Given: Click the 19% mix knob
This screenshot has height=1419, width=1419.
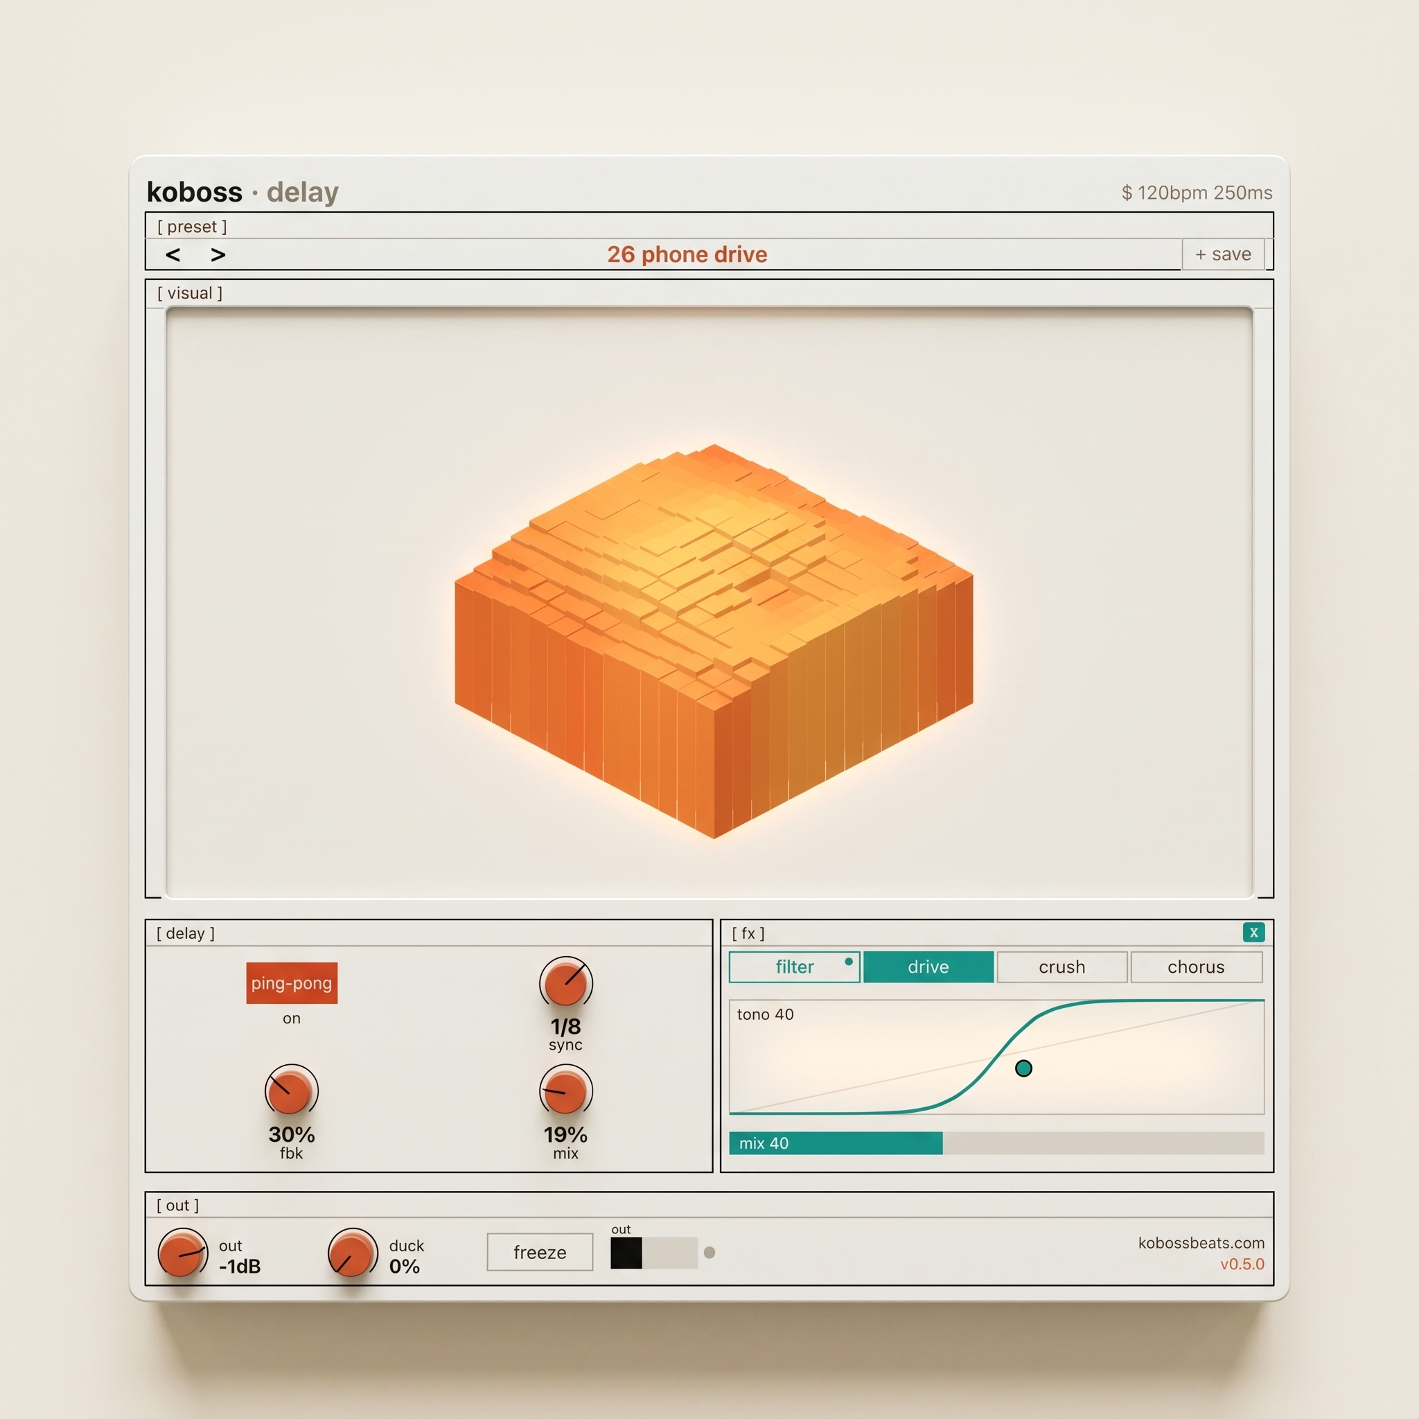Looking at the screenshot, I should pos(565,1091).
